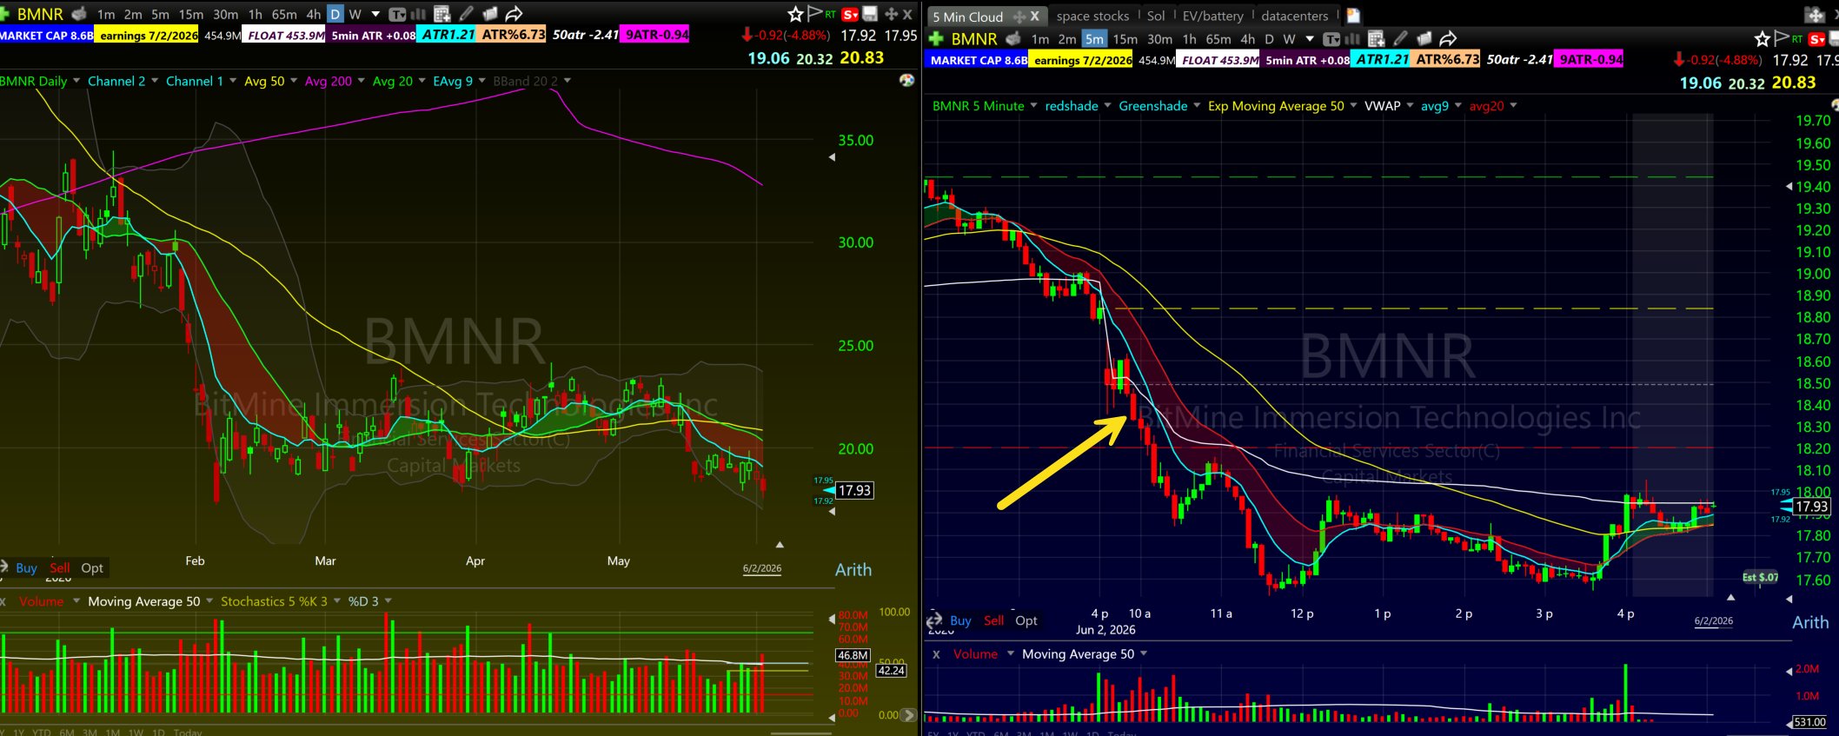Viewport: 1839px width, 736px height.
Task: Click Opt on the daily chart
Action: pos(92,567)
